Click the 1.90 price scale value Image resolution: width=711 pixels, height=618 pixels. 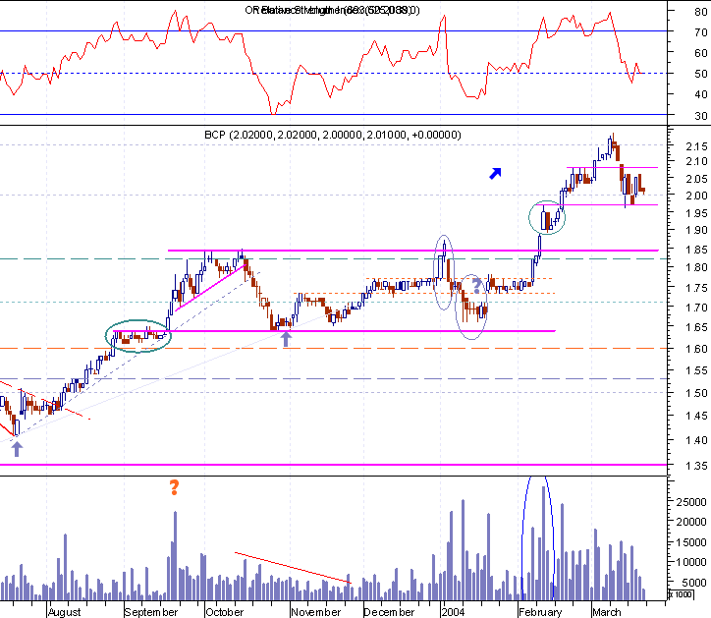(696, 230)
